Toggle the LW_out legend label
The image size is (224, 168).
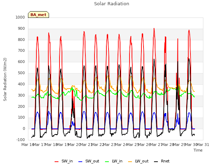point(142,161)
